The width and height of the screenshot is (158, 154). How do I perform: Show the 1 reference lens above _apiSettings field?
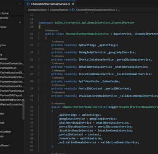tap(58, 42)
